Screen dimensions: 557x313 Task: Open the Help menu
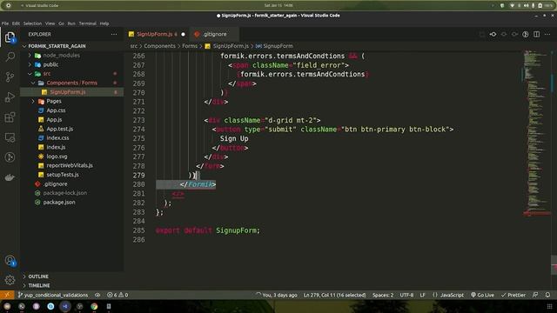[x=104, y=23]
